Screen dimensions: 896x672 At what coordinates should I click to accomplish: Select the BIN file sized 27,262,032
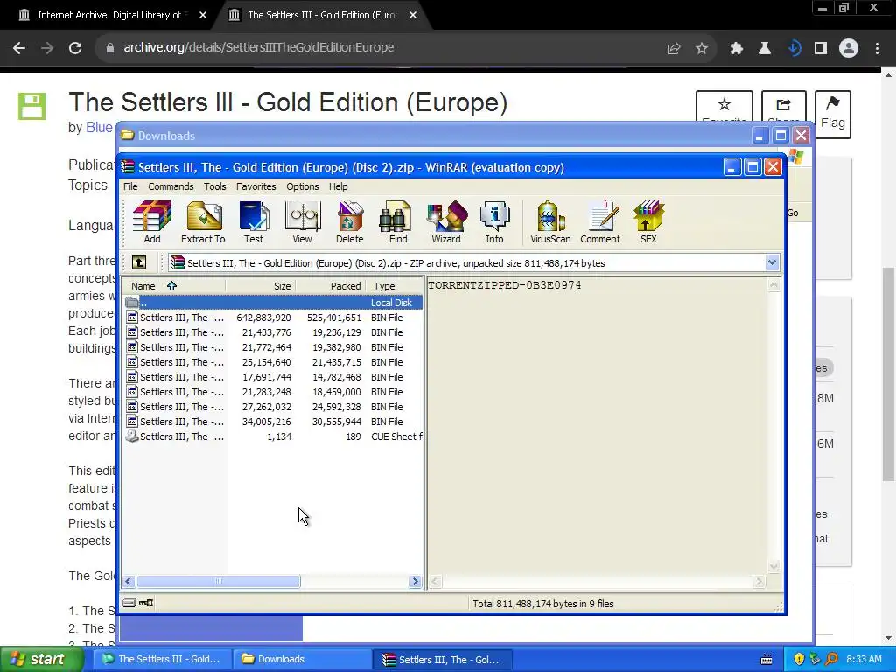273,407
